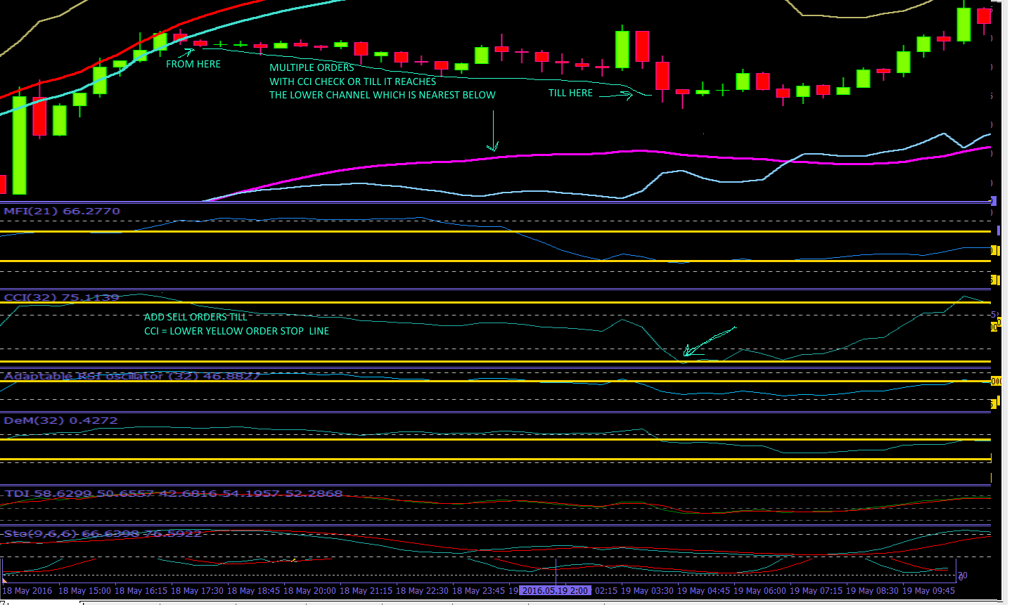Click the 18 May 22:30 time label
1019x605 pixels.
point(422,590)
